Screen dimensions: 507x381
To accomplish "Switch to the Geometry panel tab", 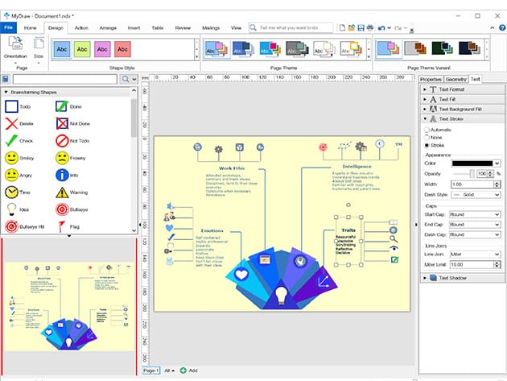I will click(455, 80).
